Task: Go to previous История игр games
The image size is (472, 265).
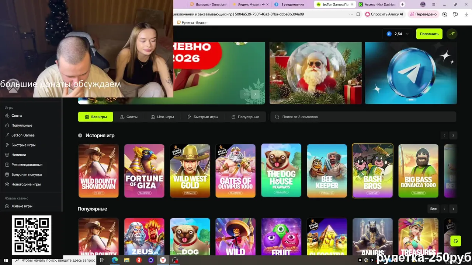Action: click(444, 135)
